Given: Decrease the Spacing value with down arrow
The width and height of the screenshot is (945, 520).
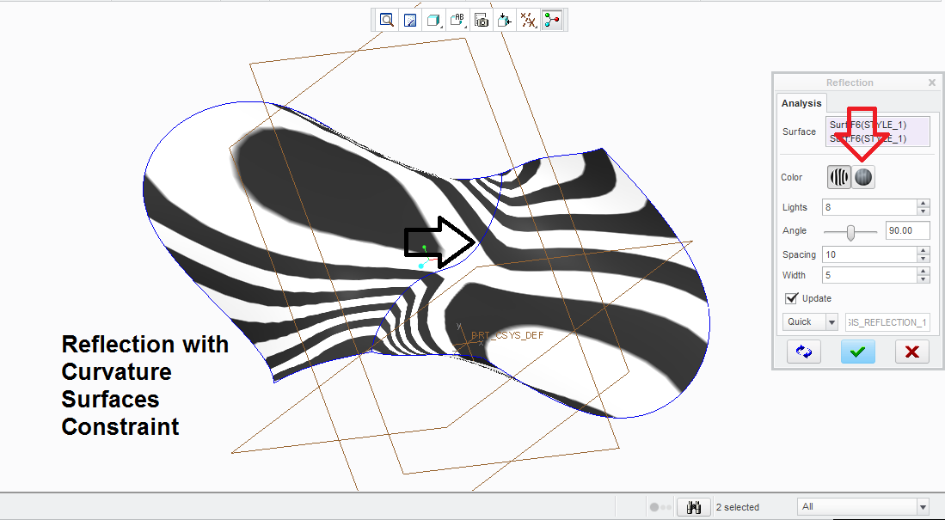Looking at the screenshot, I should pos(924,259).
